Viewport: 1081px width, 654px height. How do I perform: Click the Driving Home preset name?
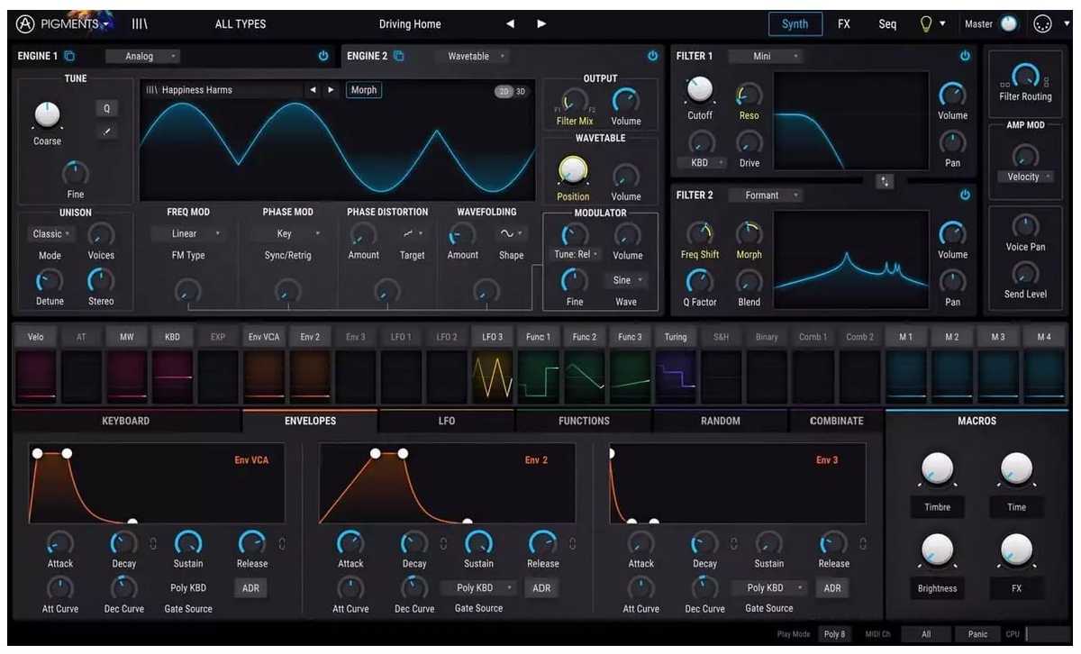(x=410, y=24)
